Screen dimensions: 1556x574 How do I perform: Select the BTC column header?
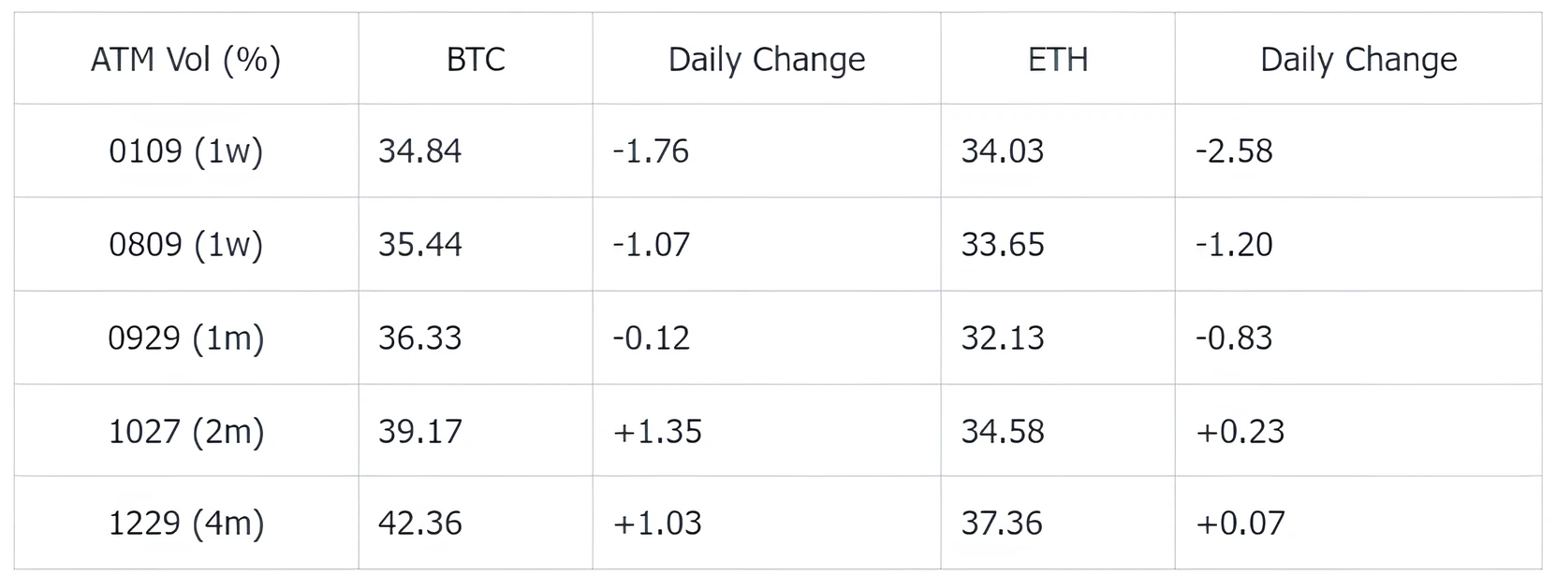pyautogui.click(x=476, y=60)
